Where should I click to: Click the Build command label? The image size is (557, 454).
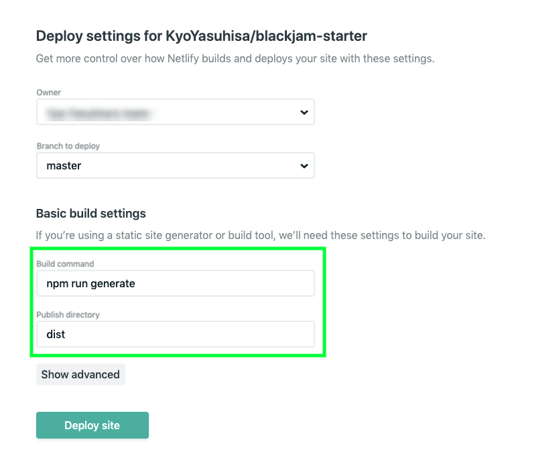pos(64,264)
